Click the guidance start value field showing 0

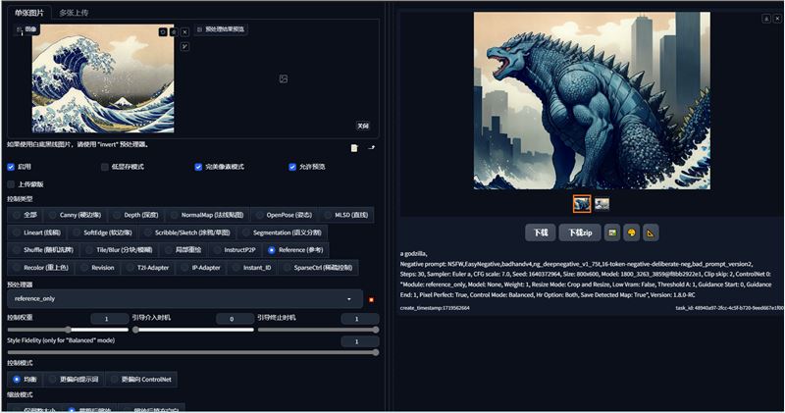tap(235, 319)
